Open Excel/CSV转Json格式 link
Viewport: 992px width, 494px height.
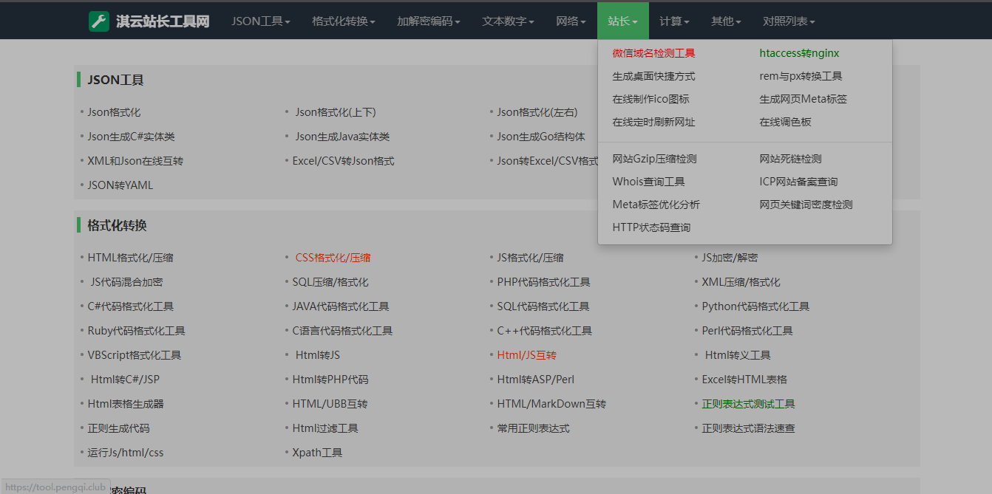coord(343,161)
